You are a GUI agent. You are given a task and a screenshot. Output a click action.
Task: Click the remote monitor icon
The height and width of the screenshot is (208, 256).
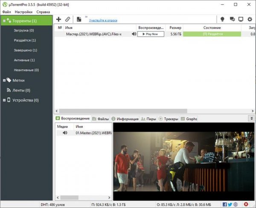point(241,19)
